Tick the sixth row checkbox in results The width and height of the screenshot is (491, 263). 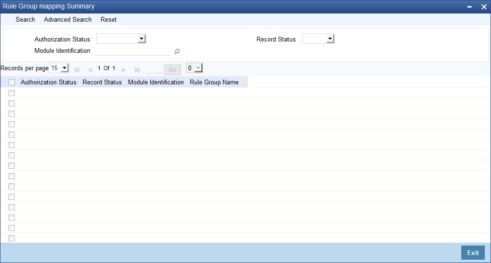point(12,145)
